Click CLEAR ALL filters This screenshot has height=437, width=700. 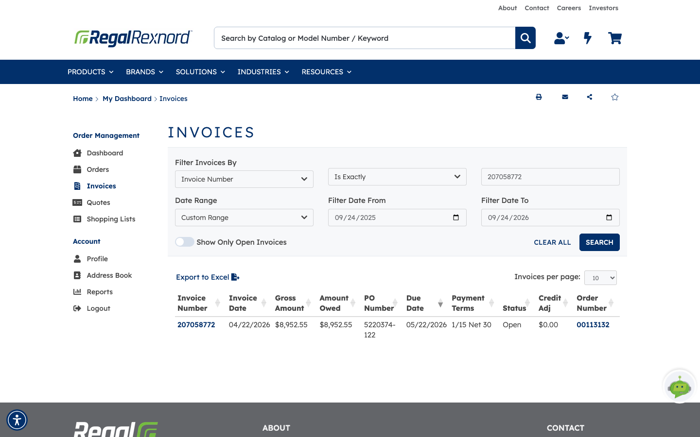pyautogui.click(x=552, y=242)
